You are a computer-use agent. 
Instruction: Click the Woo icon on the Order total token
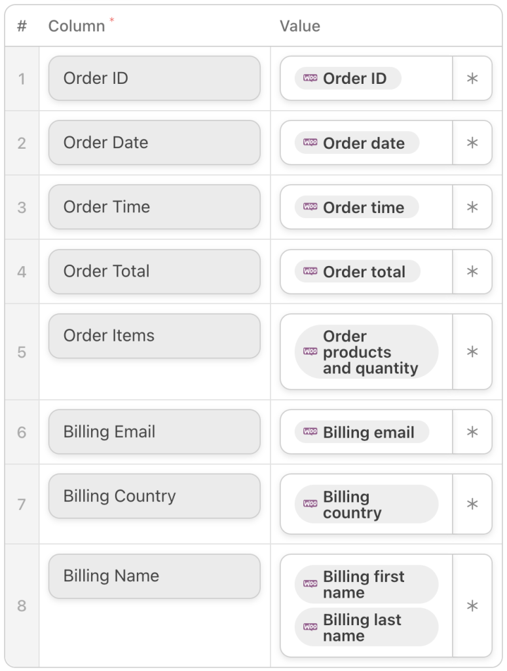(309, 271)
